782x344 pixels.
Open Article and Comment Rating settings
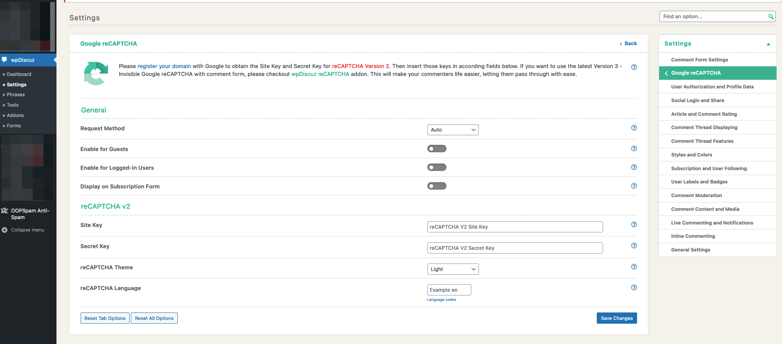tap(717, 114)
